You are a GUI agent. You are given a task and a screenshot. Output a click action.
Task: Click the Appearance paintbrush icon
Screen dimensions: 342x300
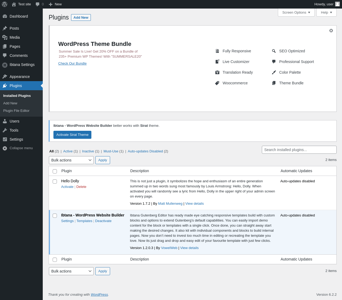[x=5, y=77]
